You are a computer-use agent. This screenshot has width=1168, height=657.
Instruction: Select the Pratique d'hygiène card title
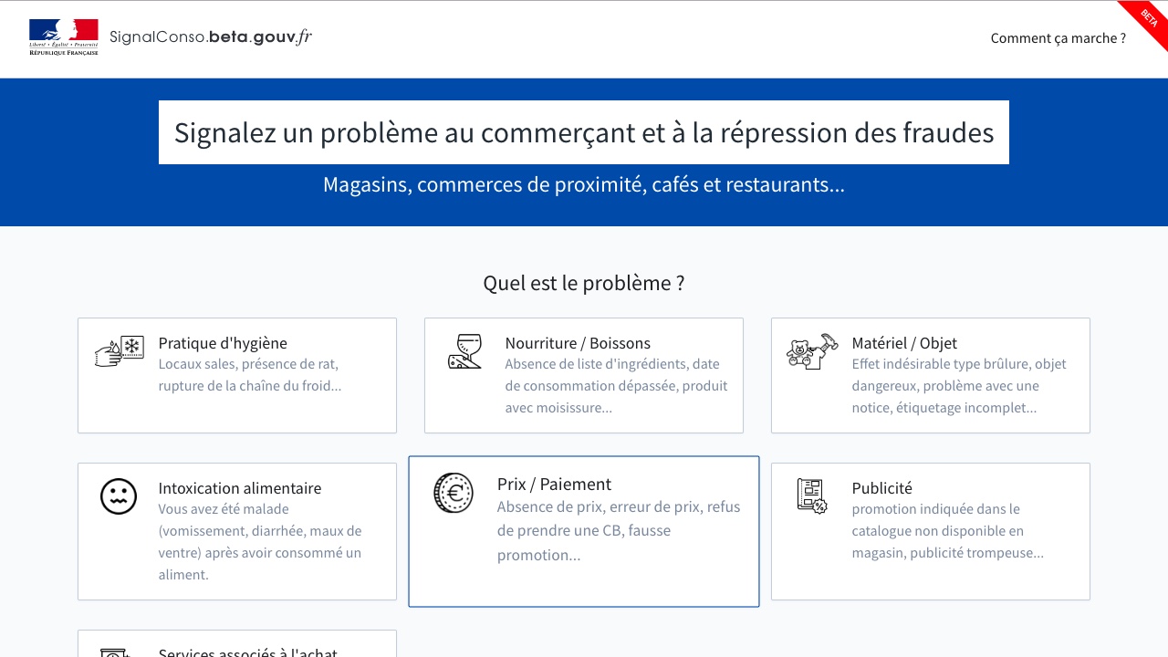(223, 343)
